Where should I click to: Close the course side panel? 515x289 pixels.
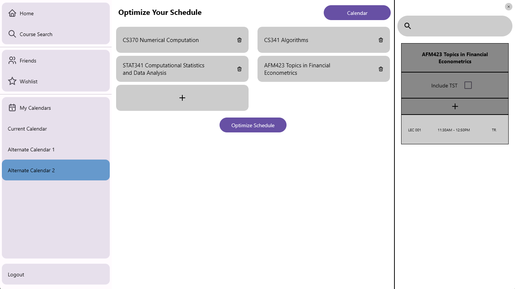509,7
